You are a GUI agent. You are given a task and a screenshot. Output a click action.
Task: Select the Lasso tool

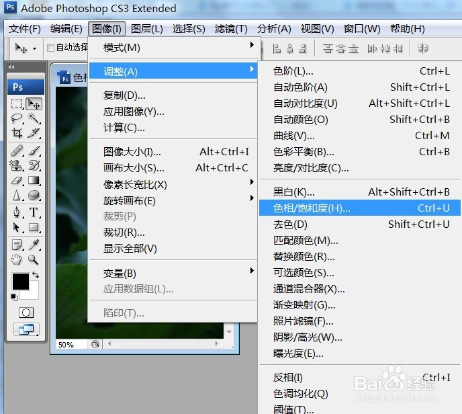point(17,118)
